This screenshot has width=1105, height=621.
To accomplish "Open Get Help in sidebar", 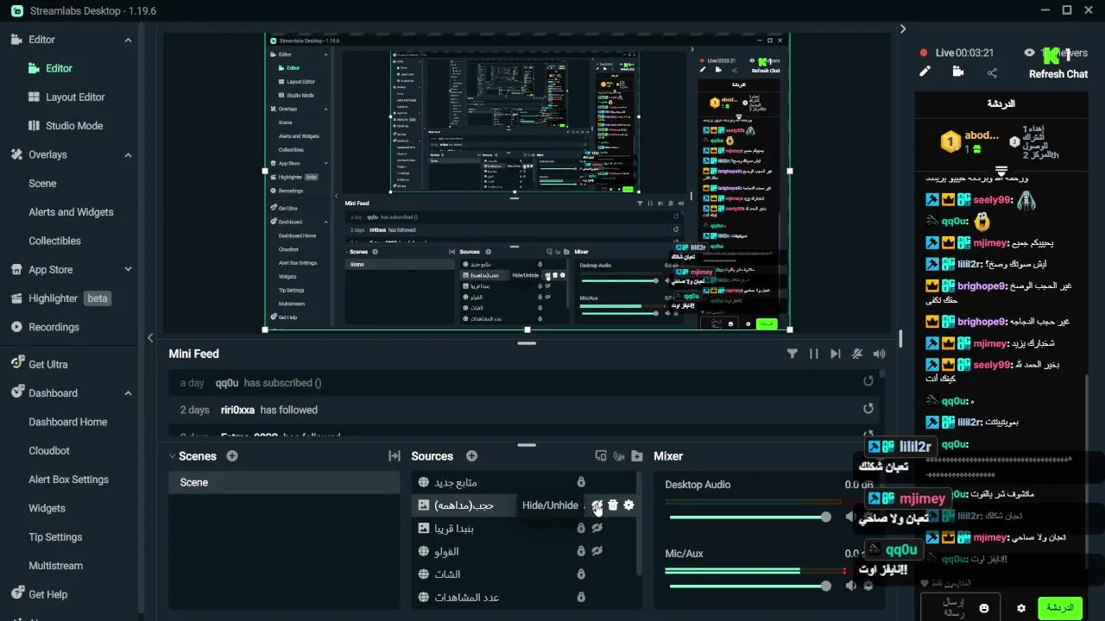I will coord(47,594).
